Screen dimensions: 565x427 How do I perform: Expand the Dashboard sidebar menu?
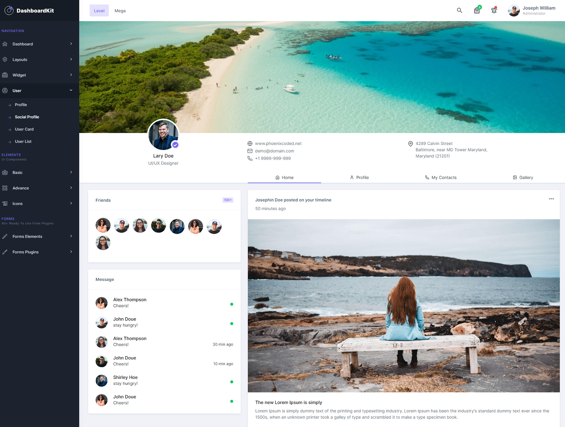23,44
